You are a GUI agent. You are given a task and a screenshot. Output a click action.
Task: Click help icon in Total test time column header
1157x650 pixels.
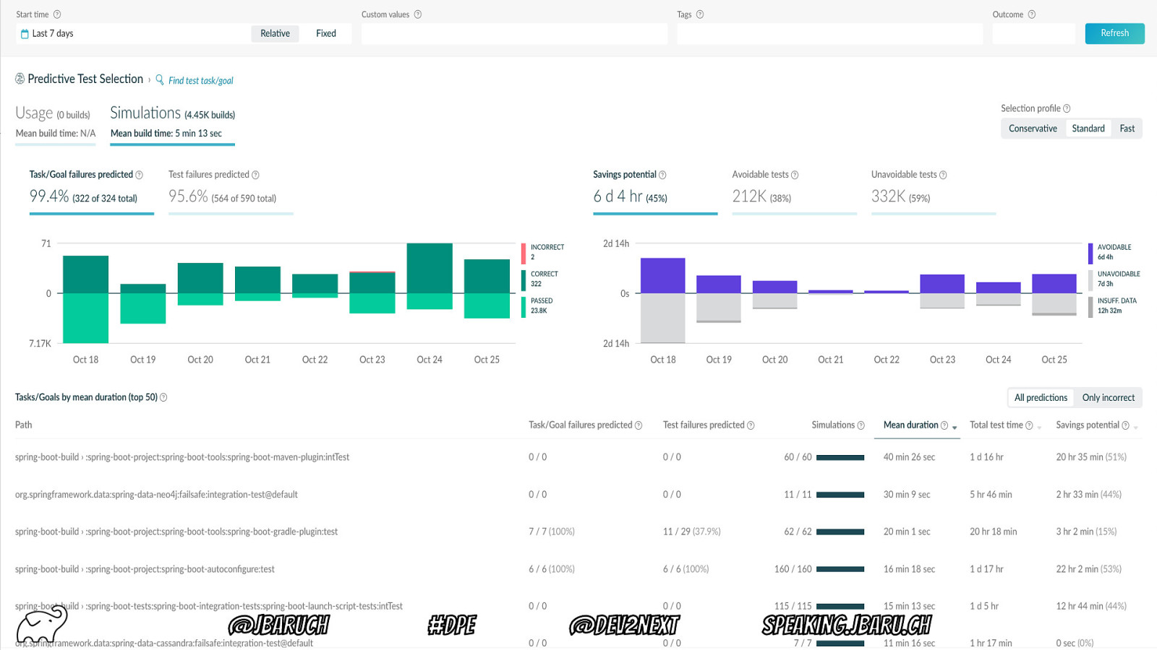tap(1029, 425)
